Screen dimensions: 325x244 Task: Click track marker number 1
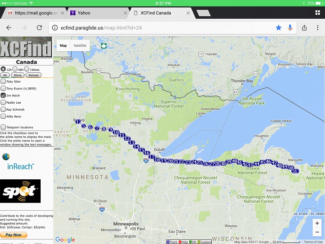tap(78, 122)
